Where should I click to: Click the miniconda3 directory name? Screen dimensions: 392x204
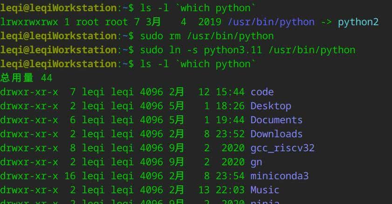coord(279,176)
